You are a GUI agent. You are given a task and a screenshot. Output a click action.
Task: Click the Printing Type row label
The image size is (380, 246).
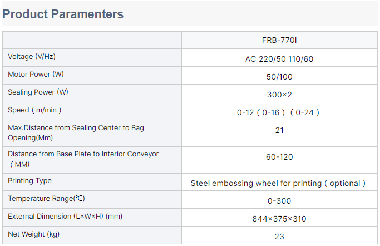(29, 181)
